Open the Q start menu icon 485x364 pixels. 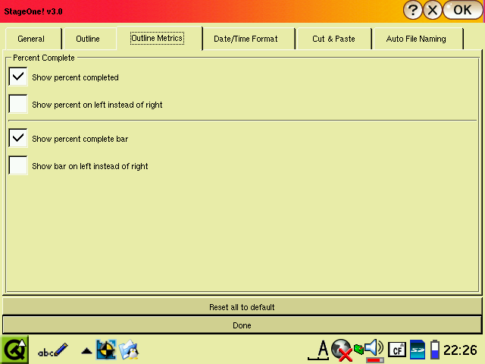tap(14, 350)
